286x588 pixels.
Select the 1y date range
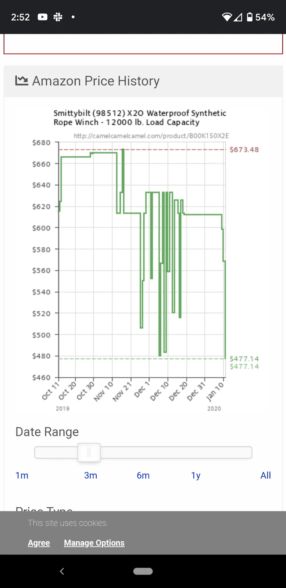point(196,475)
